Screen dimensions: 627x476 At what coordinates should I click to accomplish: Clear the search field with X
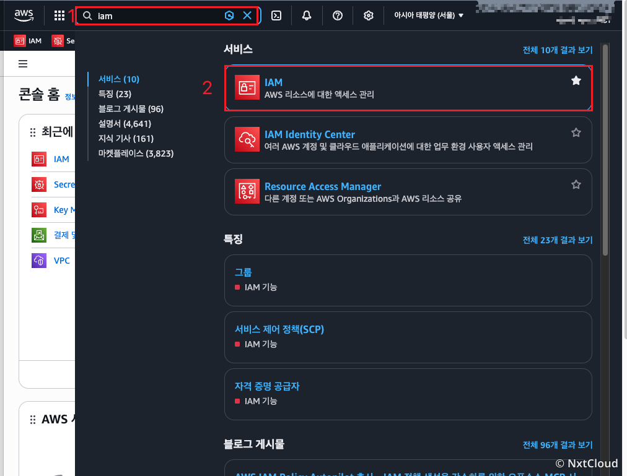247,15
